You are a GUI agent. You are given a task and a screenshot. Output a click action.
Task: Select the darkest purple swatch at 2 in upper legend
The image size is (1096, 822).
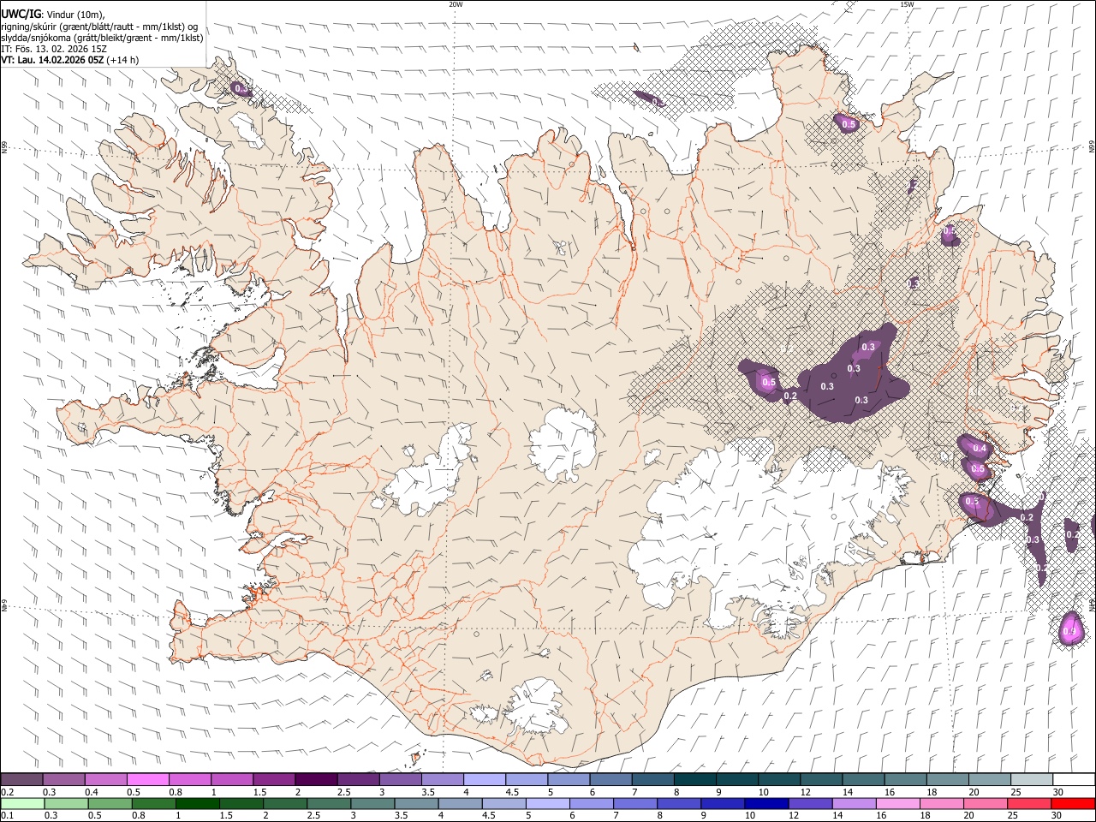coord(315,780)
